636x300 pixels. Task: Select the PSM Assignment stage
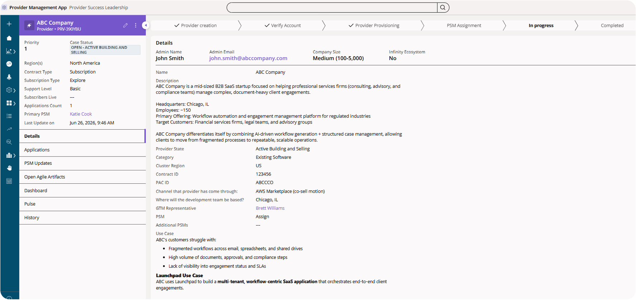coord(464,25)
